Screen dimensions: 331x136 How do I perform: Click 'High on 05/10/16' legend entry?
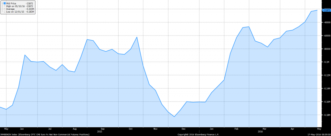point(16,6)
